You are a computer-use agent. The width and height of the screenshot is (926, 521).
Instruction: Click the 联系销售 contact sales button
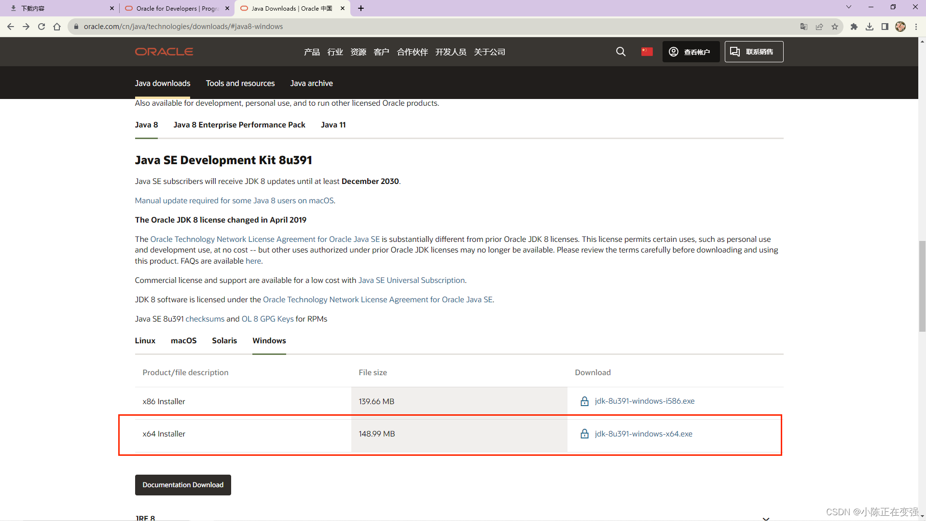click(754, 52)
